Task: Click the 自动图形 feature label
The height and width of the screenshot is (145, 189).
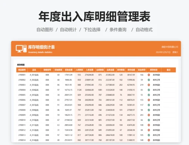Action: tap(45, 30)
